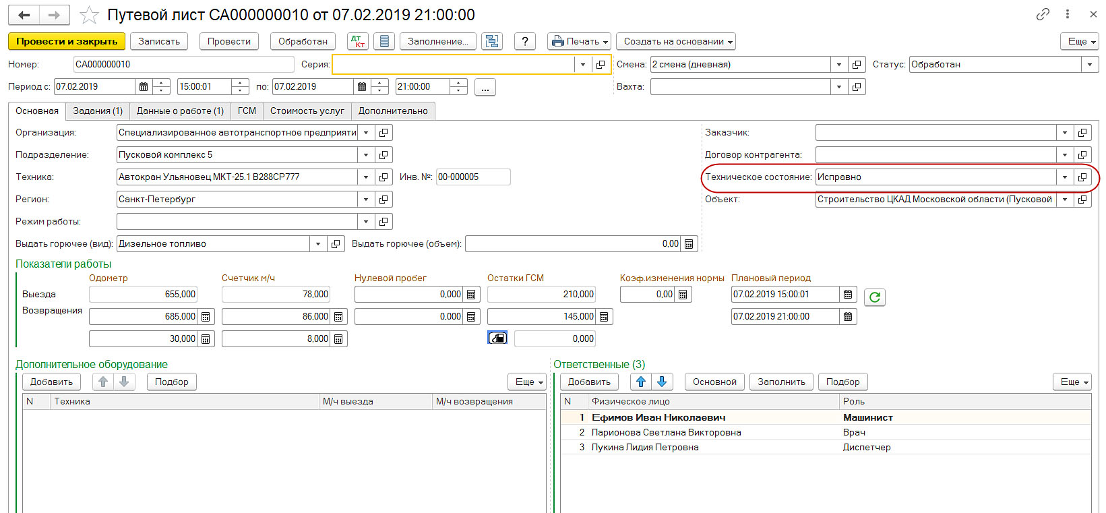Image resolution: width=1106 pixels, height=513 pixels.
Task: Open the ГСМ tab
Action: [x=247, y=111]
